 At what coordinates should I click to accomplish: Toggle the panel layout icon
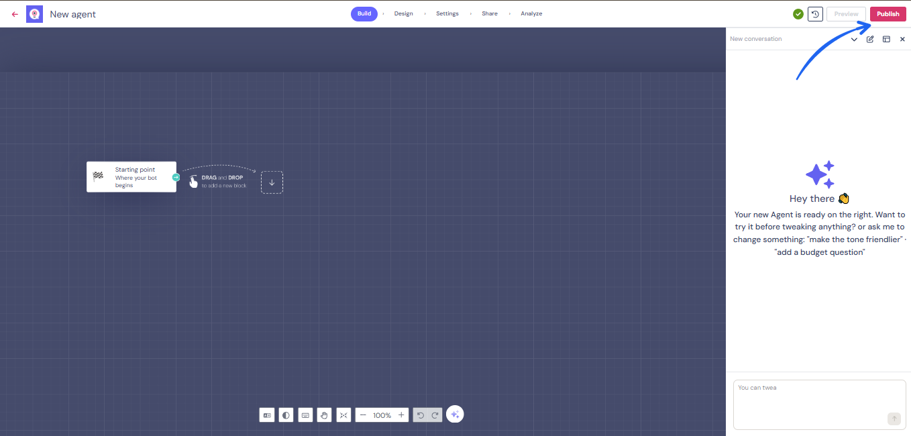[x=886, y=39]
